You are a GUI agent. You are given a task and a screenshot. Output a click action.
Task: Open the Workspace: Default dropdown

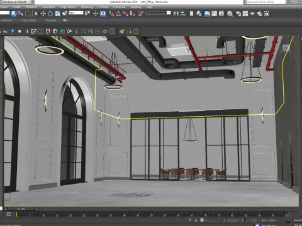pyautogui.click(x=17, y=2)
